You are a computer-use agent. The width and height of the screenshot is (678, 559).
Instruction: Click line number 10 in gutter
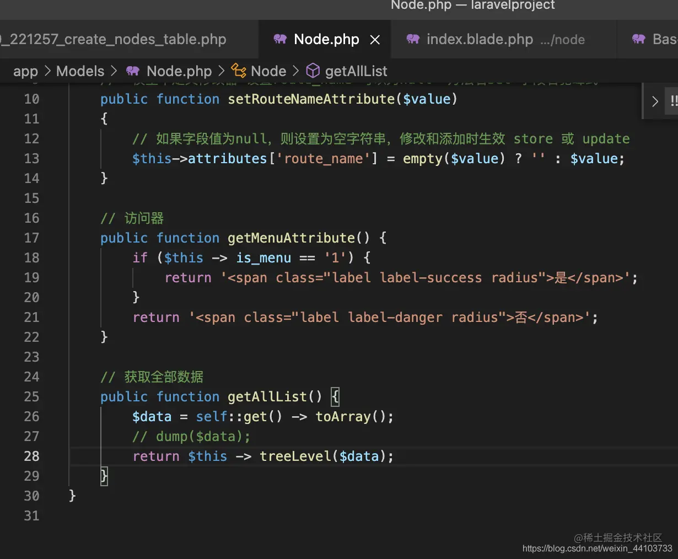(31, 99)
